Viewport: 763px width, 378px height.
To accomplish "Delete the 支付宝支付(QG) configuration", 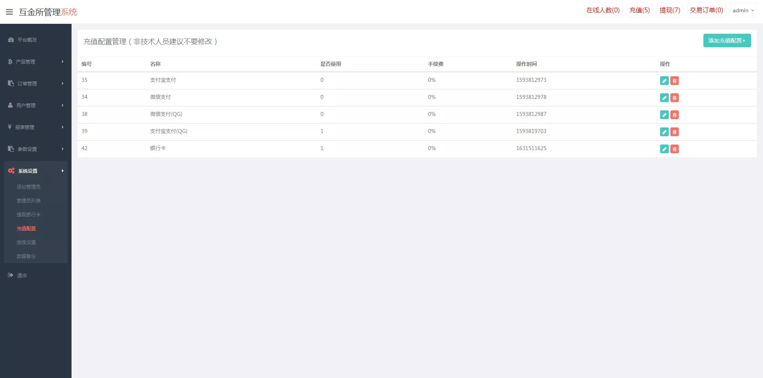I will [674, 132].
